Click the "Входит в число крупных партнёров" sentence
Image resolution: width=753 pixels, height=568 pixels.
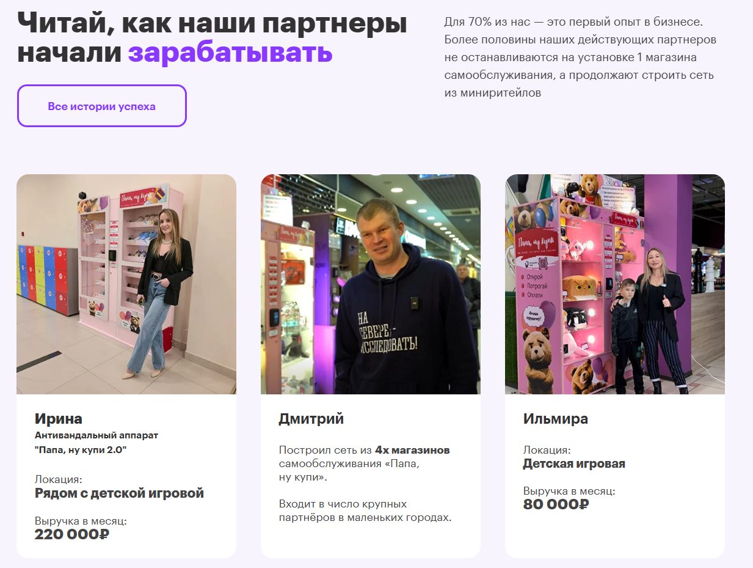tap(365, 511)
